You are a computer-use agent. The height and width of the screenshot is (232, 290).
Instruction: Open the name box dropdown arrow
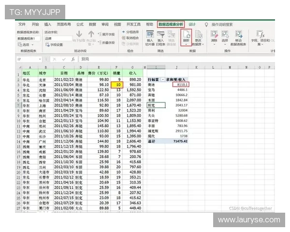click(x=40, y=59)
